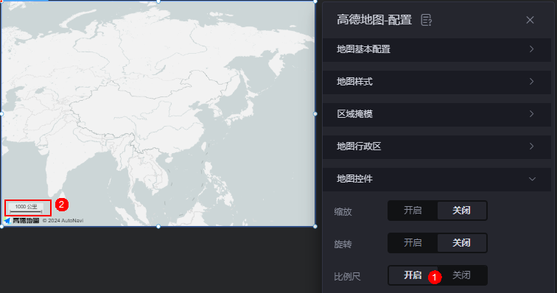Screen dimensions: 557x293
Task: Expand the 区域掩模 section
Action: pyautogui.click(x=437, y=114)
